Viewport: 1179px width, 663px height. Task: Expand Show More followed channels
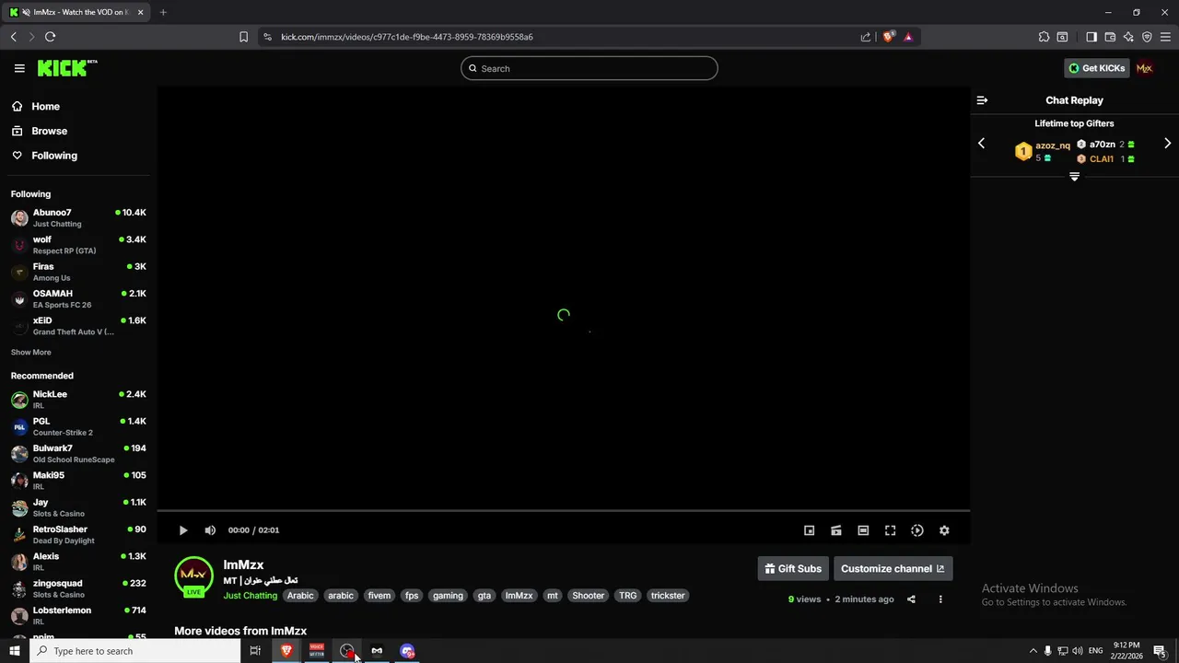31,353
